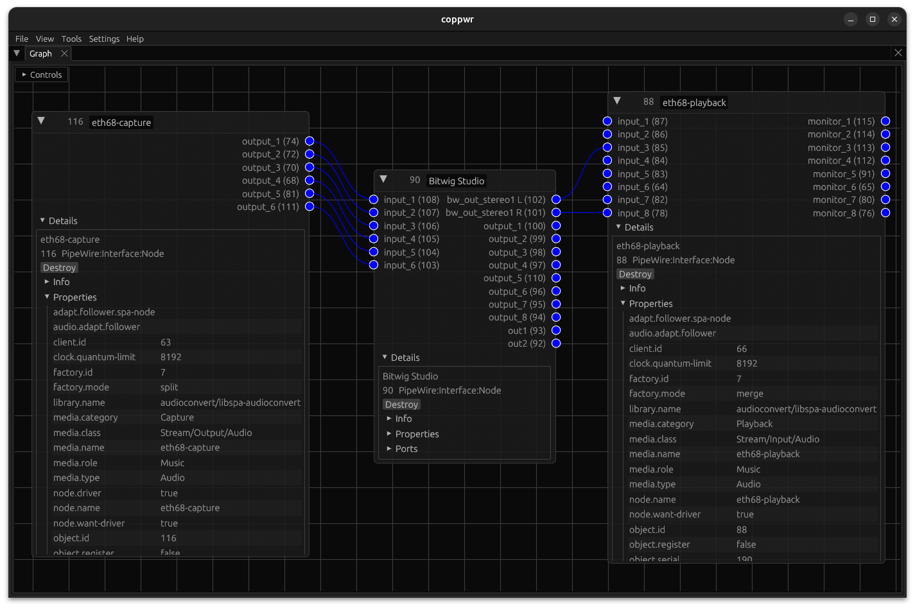This screenshot has height=608, width=915.
Task: Click the output_6 (111) port circle on eth68-capture
Action: (309, 207)
